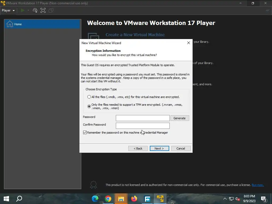Open the notification center icon
The width and height of the screenshot is (272, 204).
point(264,199)
